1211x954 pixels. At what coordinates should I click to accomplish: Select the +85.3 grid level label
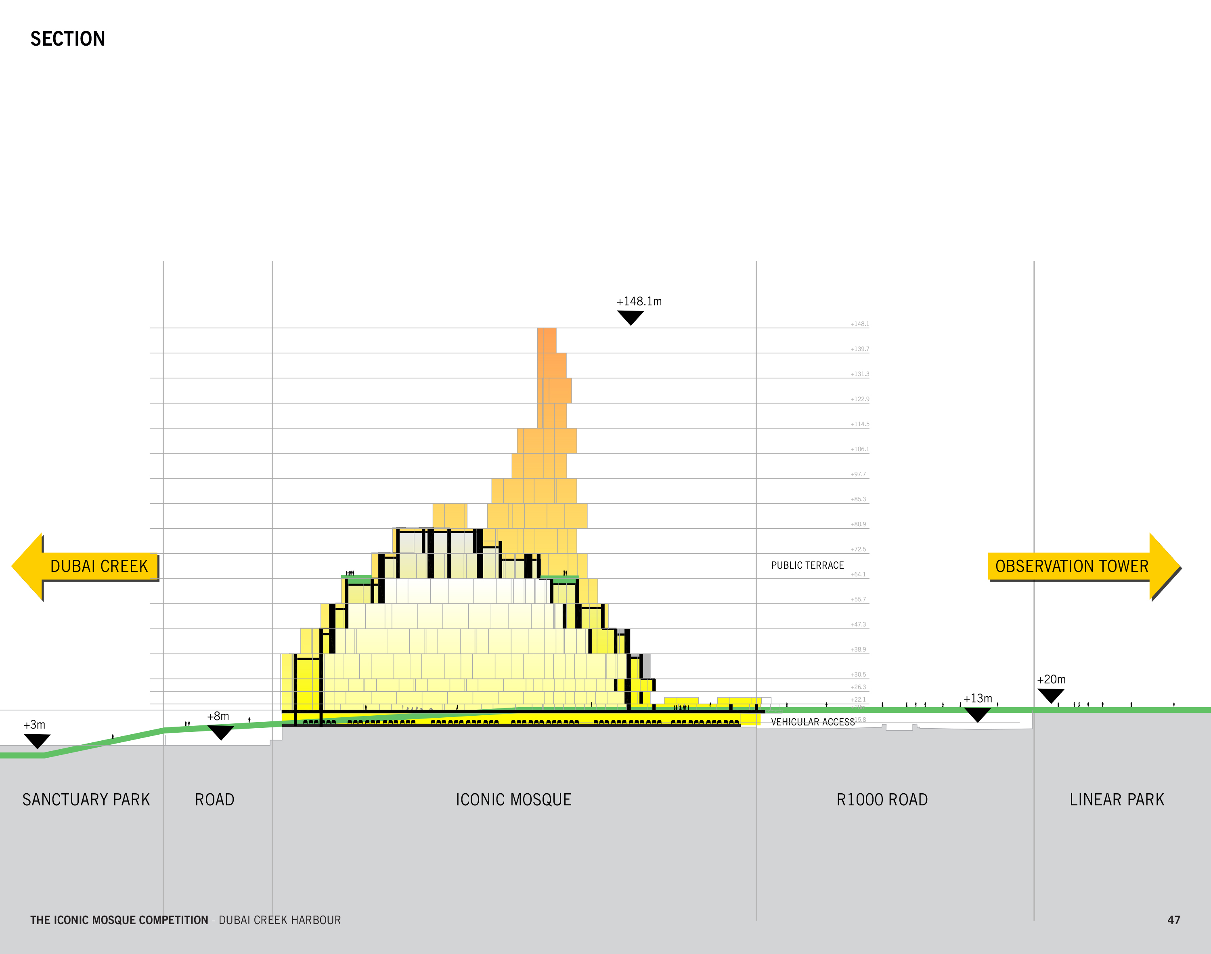[x=858, y=499]
